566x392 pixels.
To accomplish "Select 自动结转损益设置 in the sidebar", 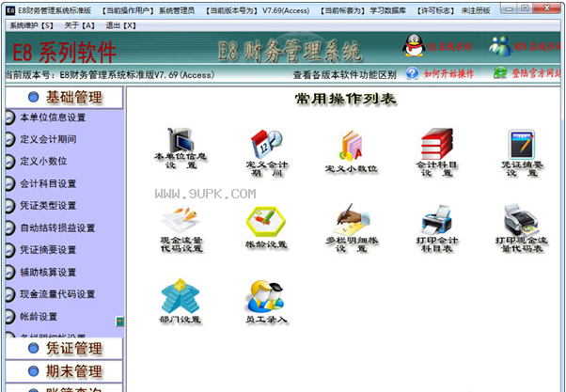I will pos(57,228).
